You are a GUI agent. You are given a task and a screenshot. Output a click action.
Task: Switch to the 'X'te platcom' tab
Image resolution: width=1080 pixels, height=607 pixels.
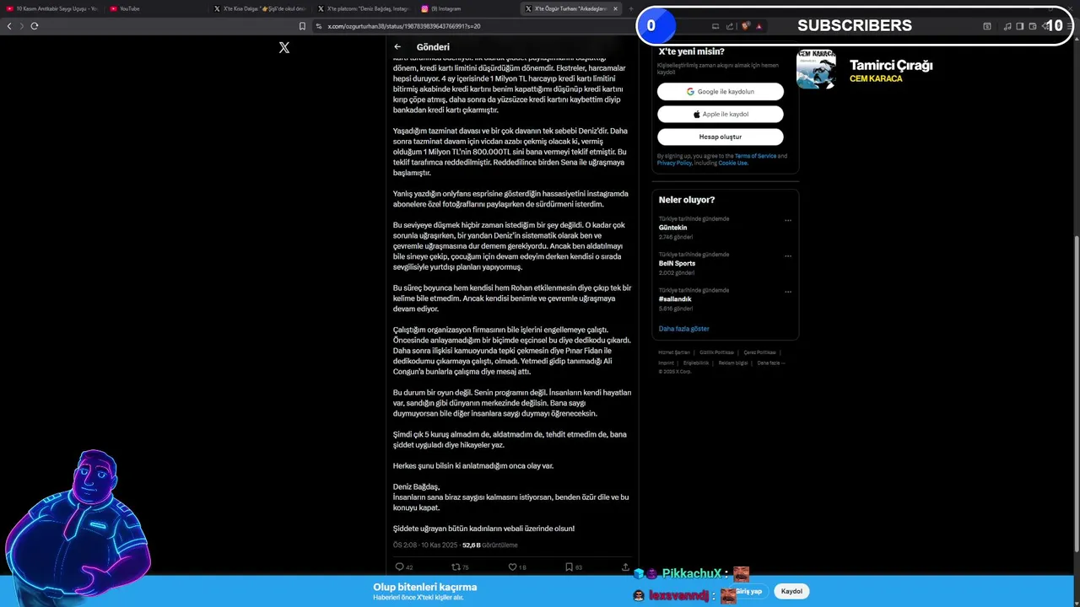coord(364,8)
